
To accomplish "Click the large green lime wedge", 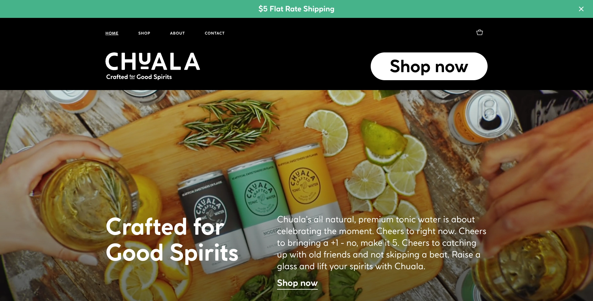I will 383,142.
